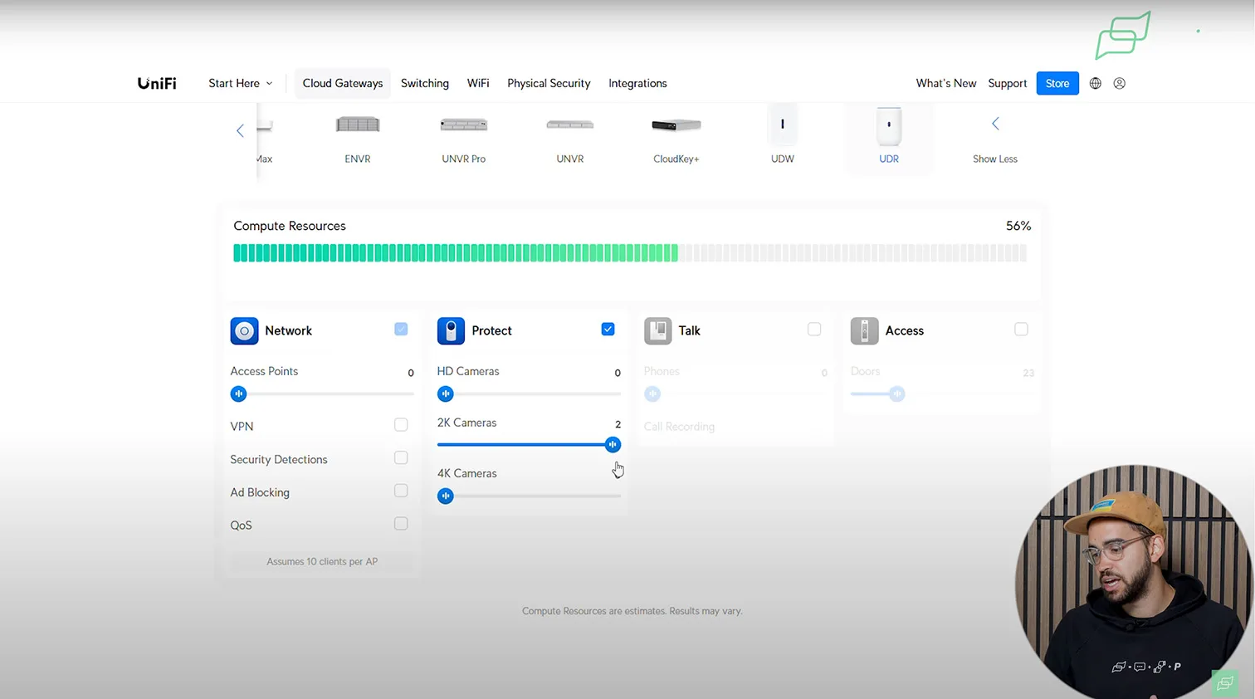Enable the Talk application checkbox
Image resolution: width=1255 pixels, height=699 pixels.
click(x=814, y=330)
